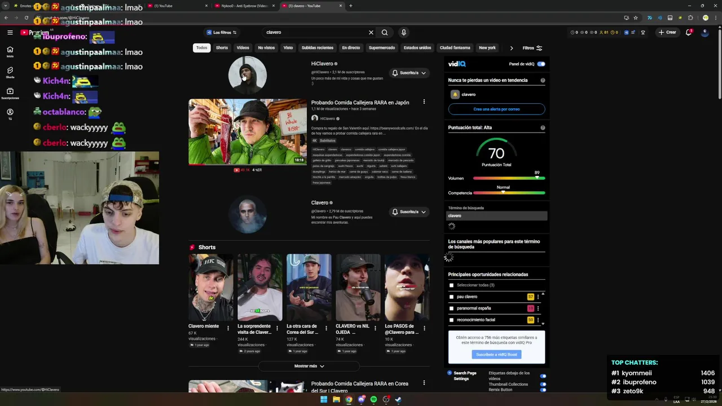Open options for Probando Comida Callejera Japón video
Screen dimensions: 722x406
coord(424,101)
